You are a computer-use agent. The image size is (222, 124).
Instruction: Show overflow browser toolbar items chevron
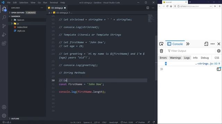coord(215,6)
